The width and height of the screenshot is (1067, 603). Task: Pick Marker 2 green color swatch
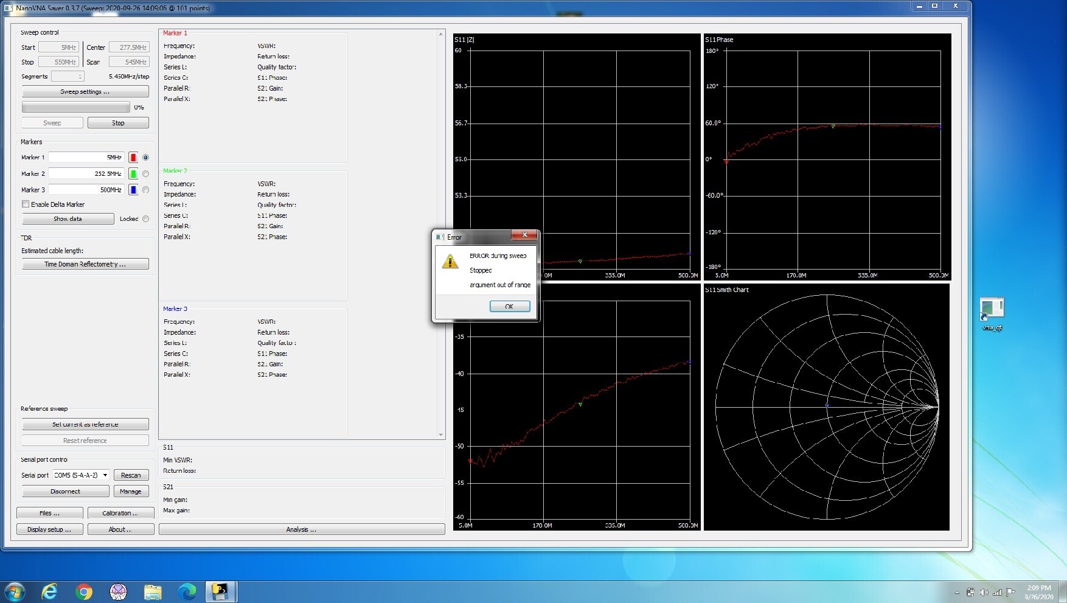click(x=133, y=174)
